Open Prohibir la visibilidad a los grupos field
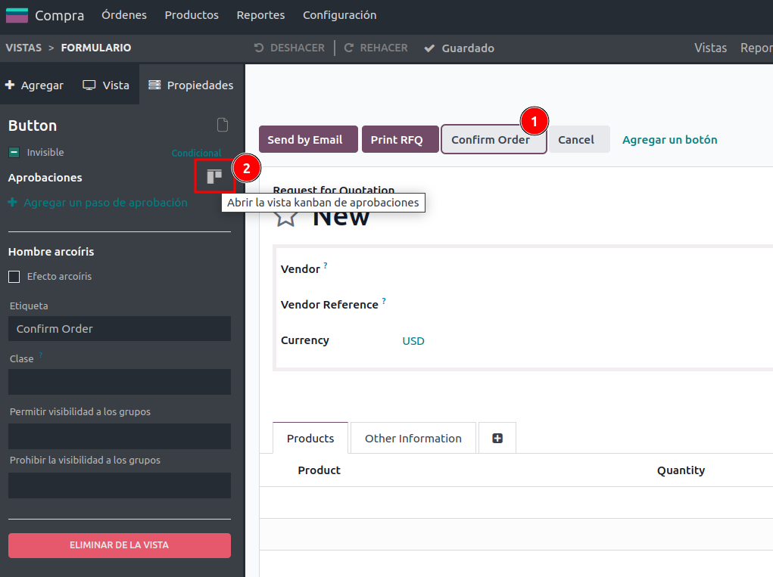This screenshot has width=773, height=577. pyautogui.click(x=120, y=485)
